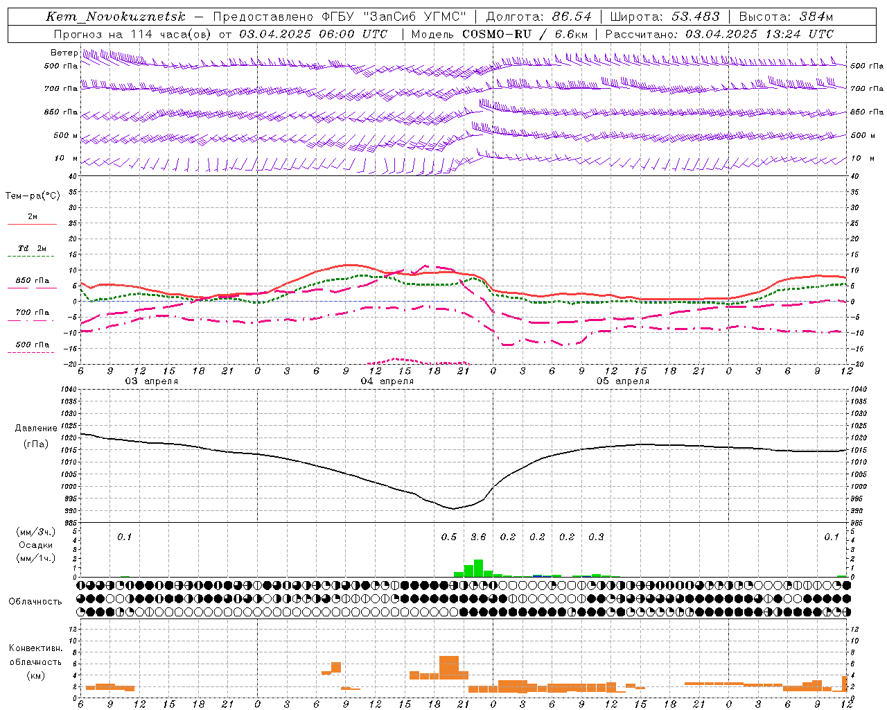Viewport: 887px width, 710px height.
Task: Click the provider text ФГБУ "ЗапСиб УГМС"
Action: tap(394, 17)
